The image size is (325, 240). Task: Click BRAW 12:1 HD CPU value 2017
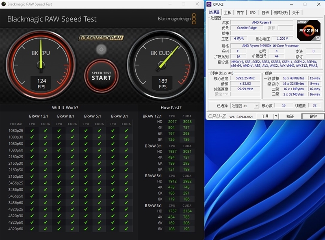coord(172,122)
